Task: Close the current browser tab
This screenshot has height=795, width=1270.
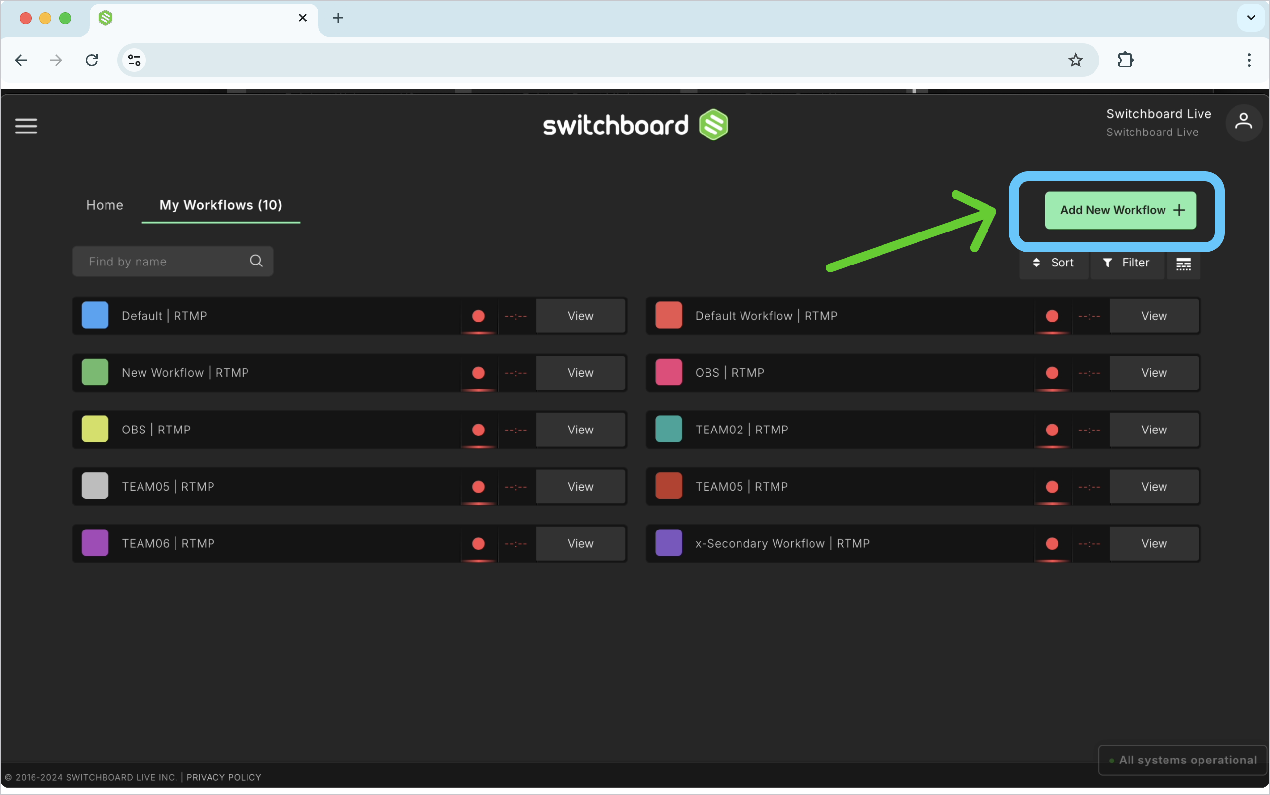Action: 303,18
